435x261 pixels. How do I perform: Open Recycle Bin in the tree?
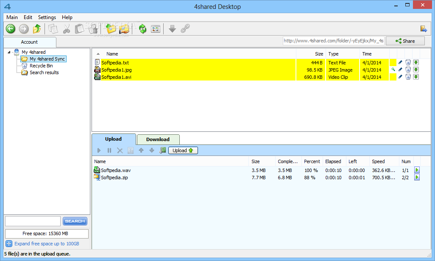click(41, 66)
